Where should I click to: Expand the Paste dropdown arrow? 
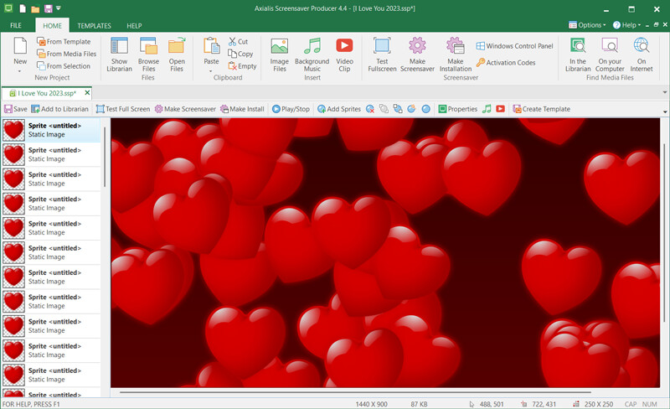click(x=211, y=70)
